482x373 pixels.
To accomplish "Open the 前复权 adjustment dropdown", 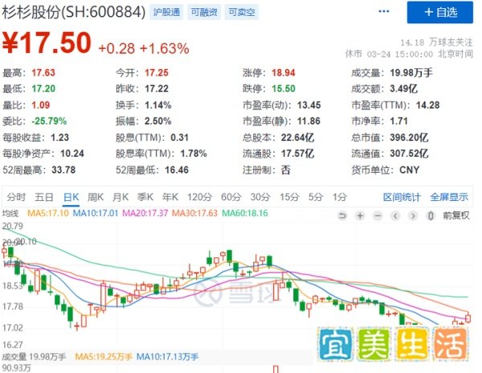I will [456, 215].
